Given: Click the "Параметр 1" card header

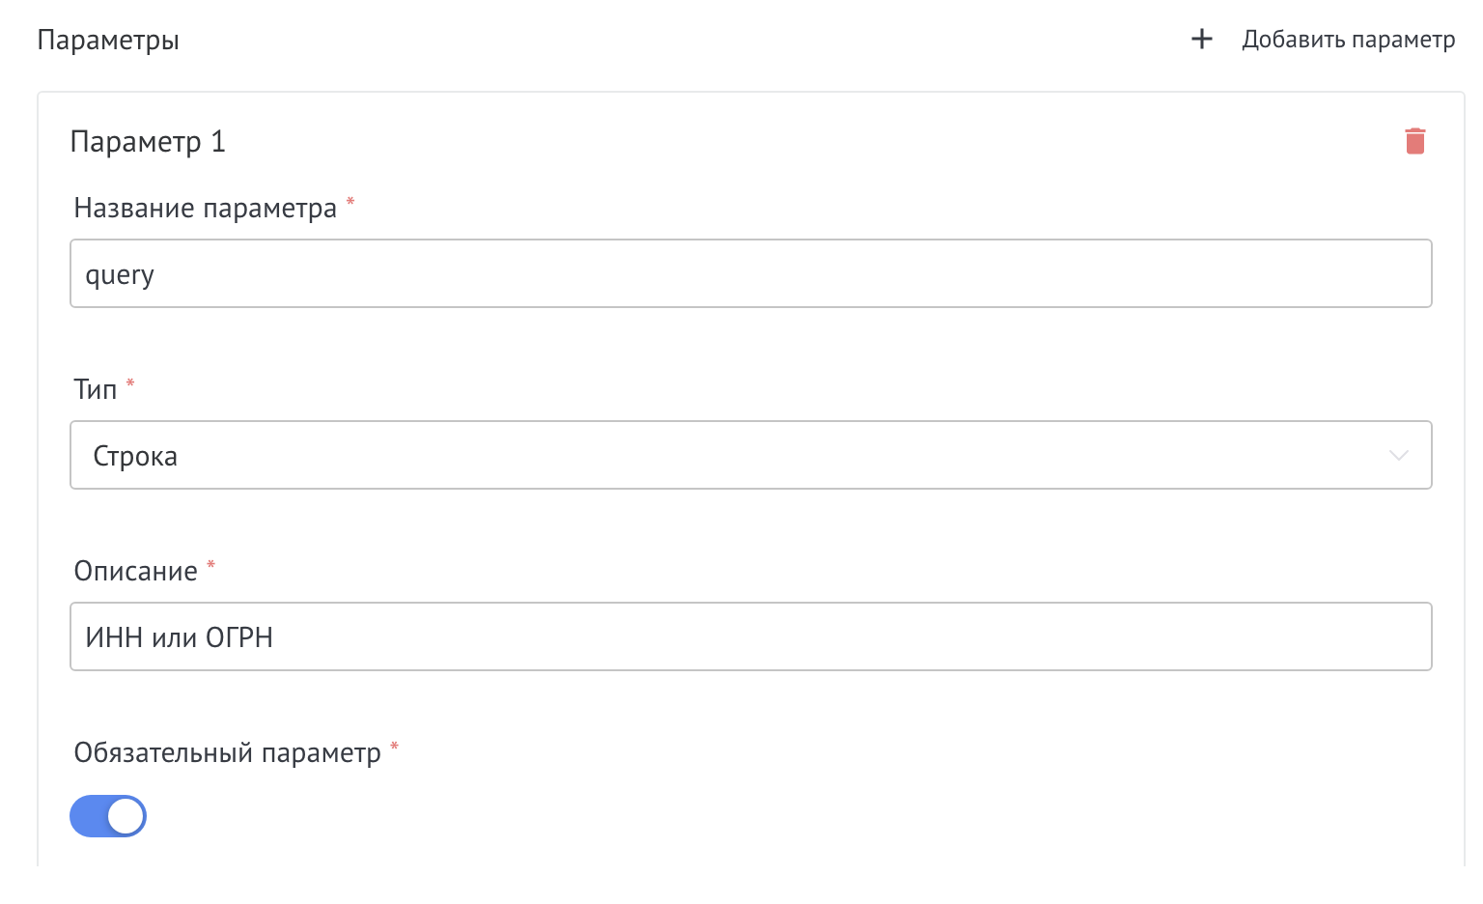Looking at the screenshot, I should click(148, 141).
